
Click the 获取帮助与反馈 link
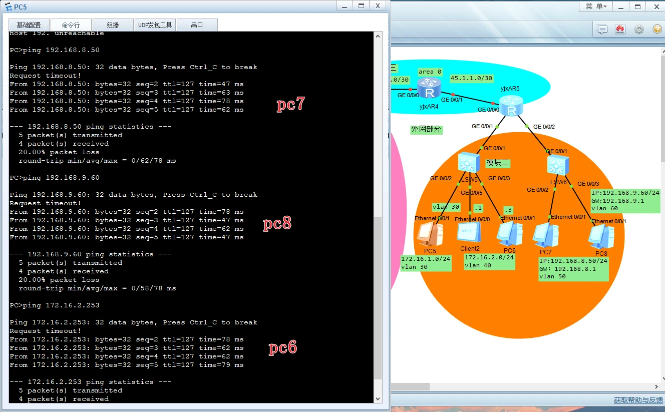coord(638,400)
